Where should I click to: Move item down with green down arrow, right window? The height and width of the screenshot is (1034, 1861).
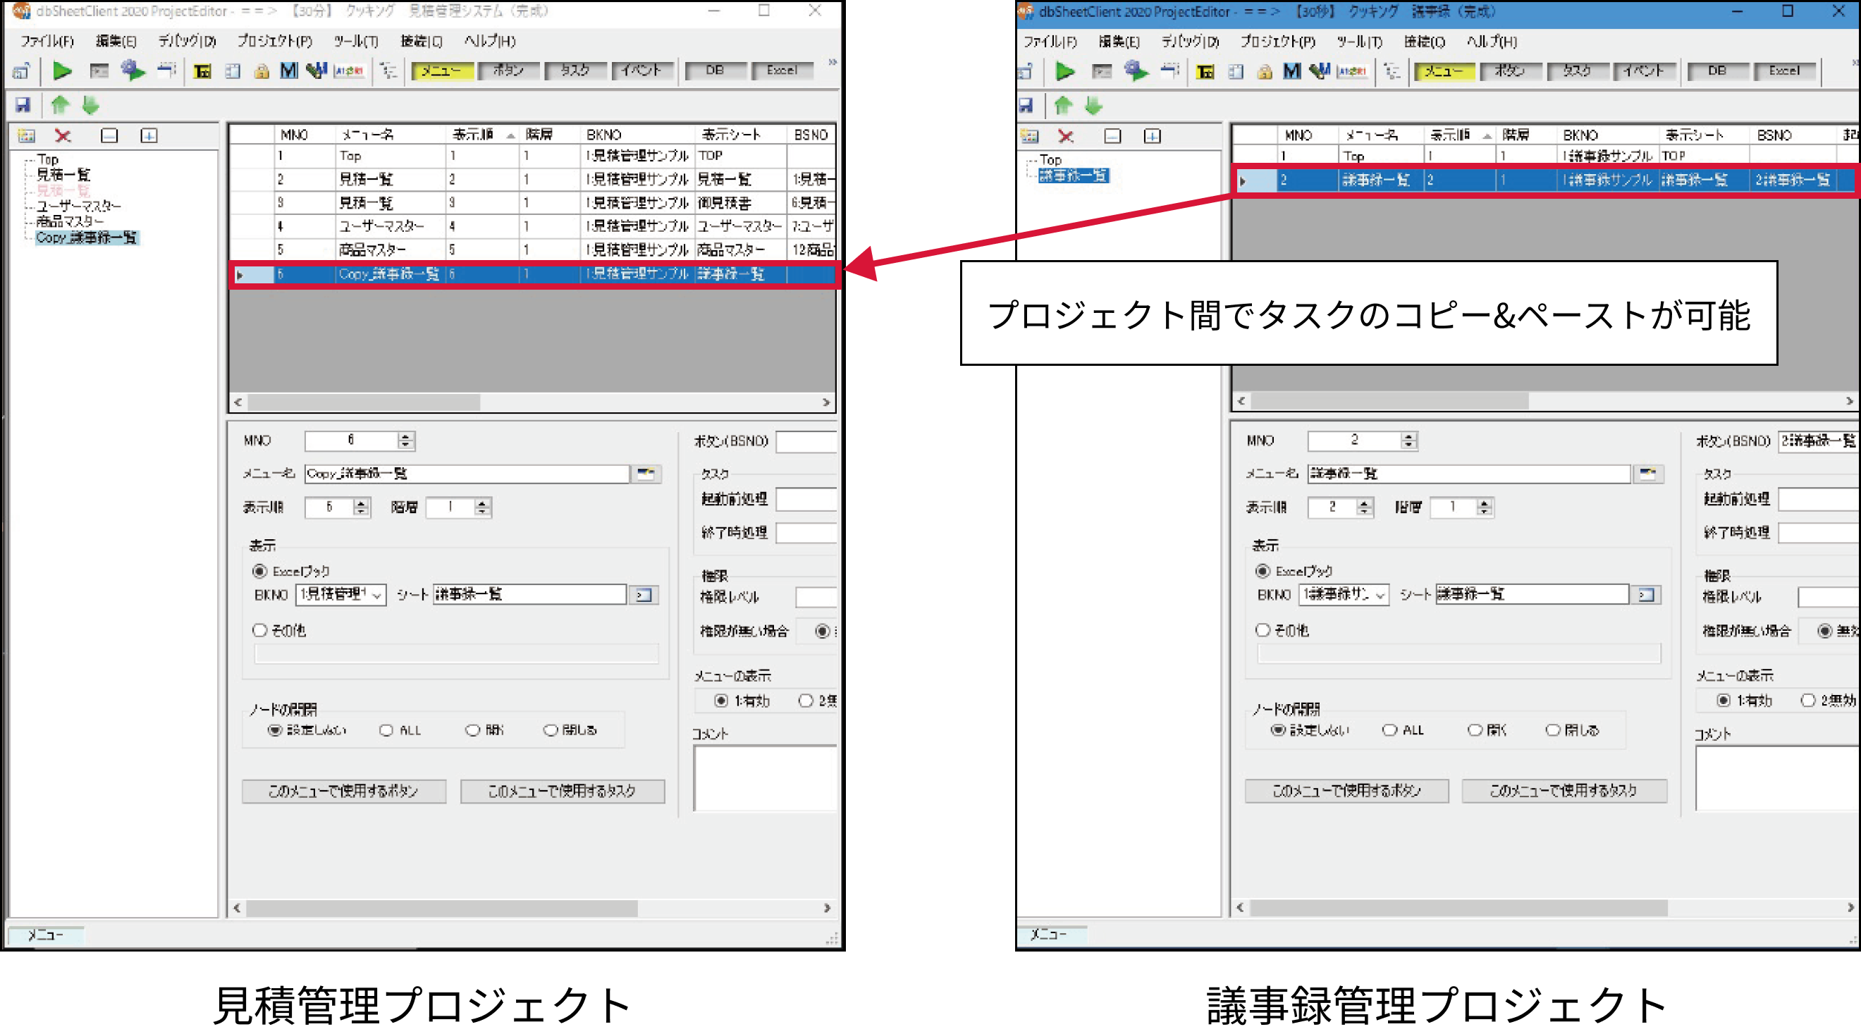(1093, 106)
